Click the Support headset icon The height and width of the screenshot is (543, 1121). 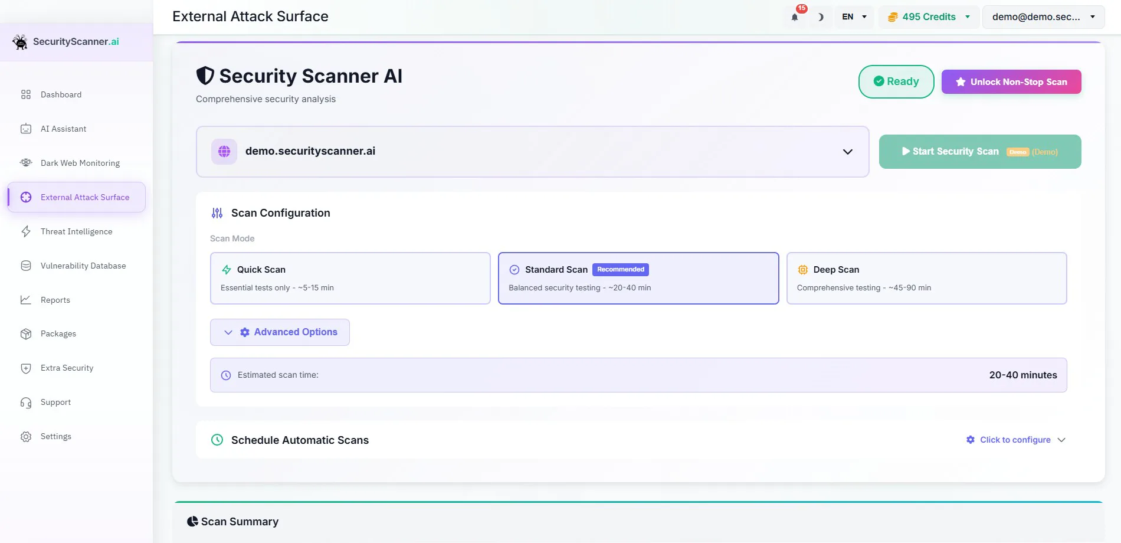(x=26, y=403)
